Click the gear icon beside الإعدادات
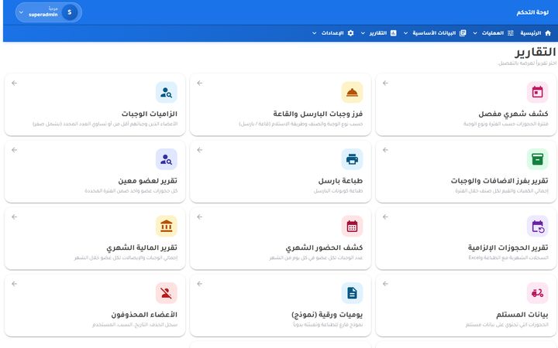 click(x=350, y=33)
